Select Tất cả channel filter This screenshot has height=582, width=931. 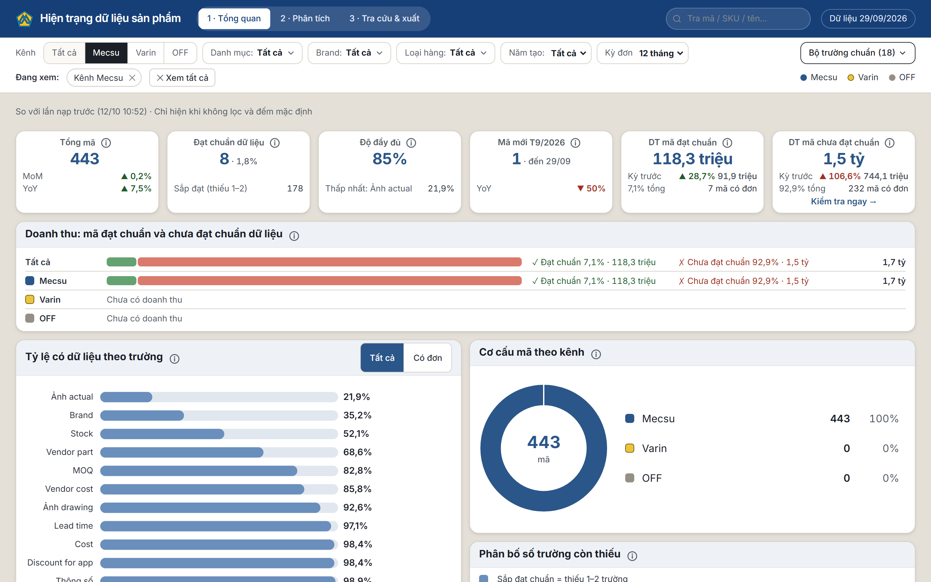[64, 53]
